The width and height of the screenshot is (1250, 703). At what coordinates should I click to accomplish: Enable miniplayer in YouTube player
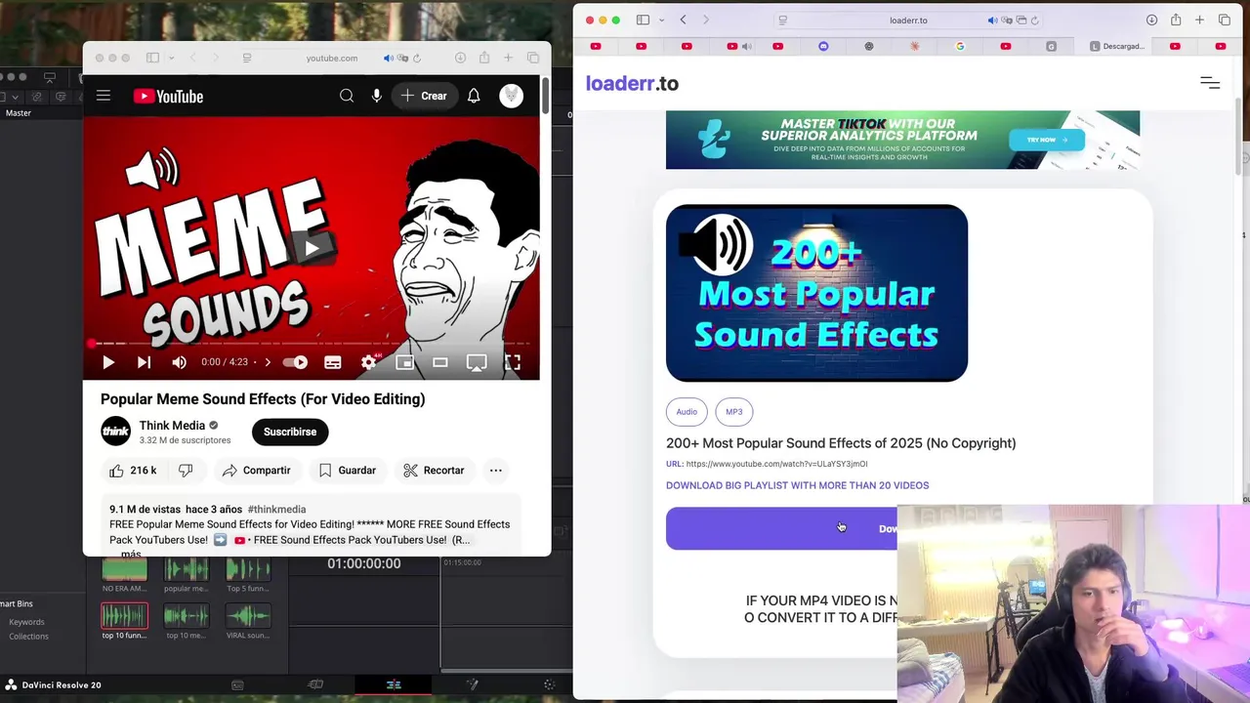tap(404, 362)
